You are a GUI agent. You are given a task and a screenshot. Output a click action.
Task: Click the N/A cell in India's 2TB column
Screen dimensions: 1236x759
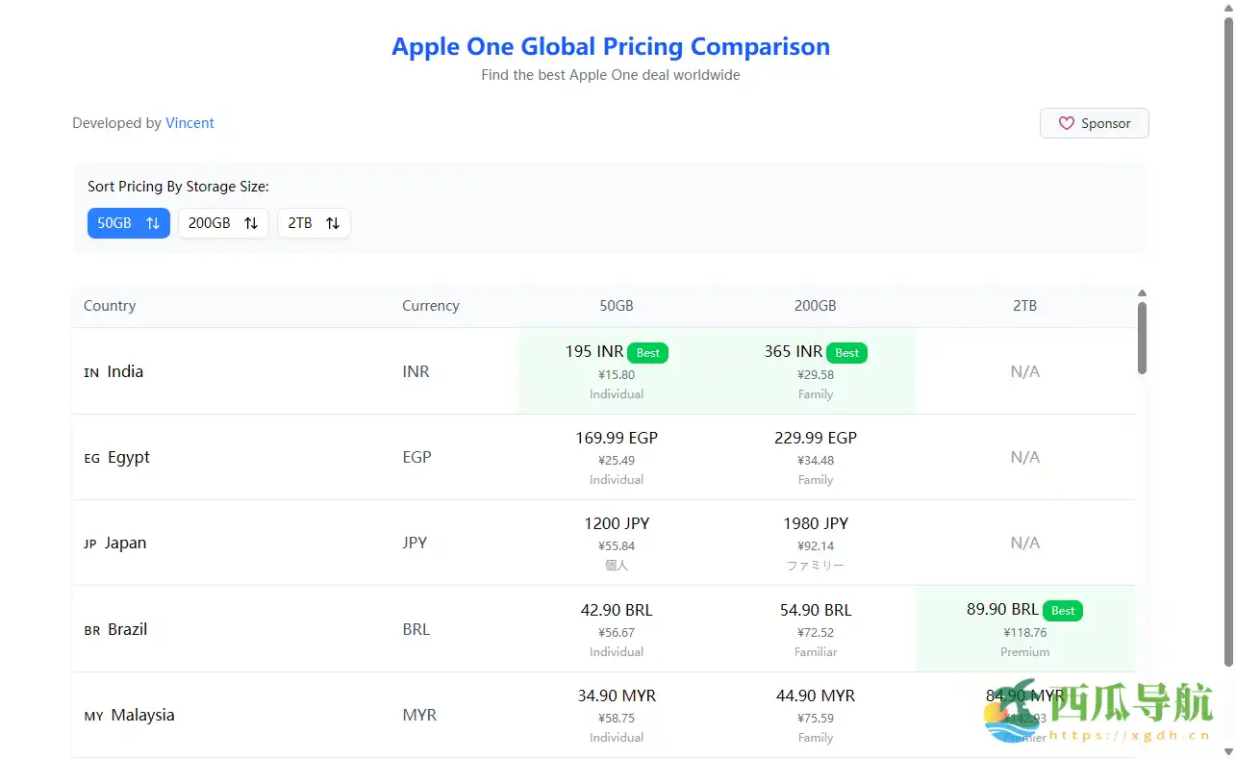pos(1024,372)
